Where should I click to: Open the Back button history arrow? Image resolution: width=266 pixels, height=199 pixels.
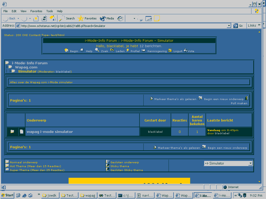(18, 19)
